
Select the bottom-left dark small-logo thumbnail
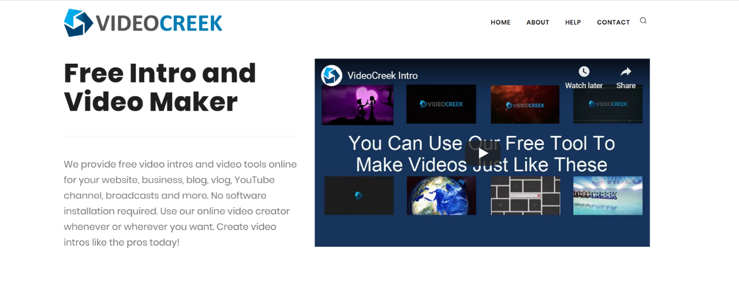pyautogui.click(x=359, y=196)
